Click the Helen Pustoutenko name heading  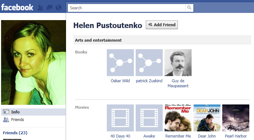108,25
